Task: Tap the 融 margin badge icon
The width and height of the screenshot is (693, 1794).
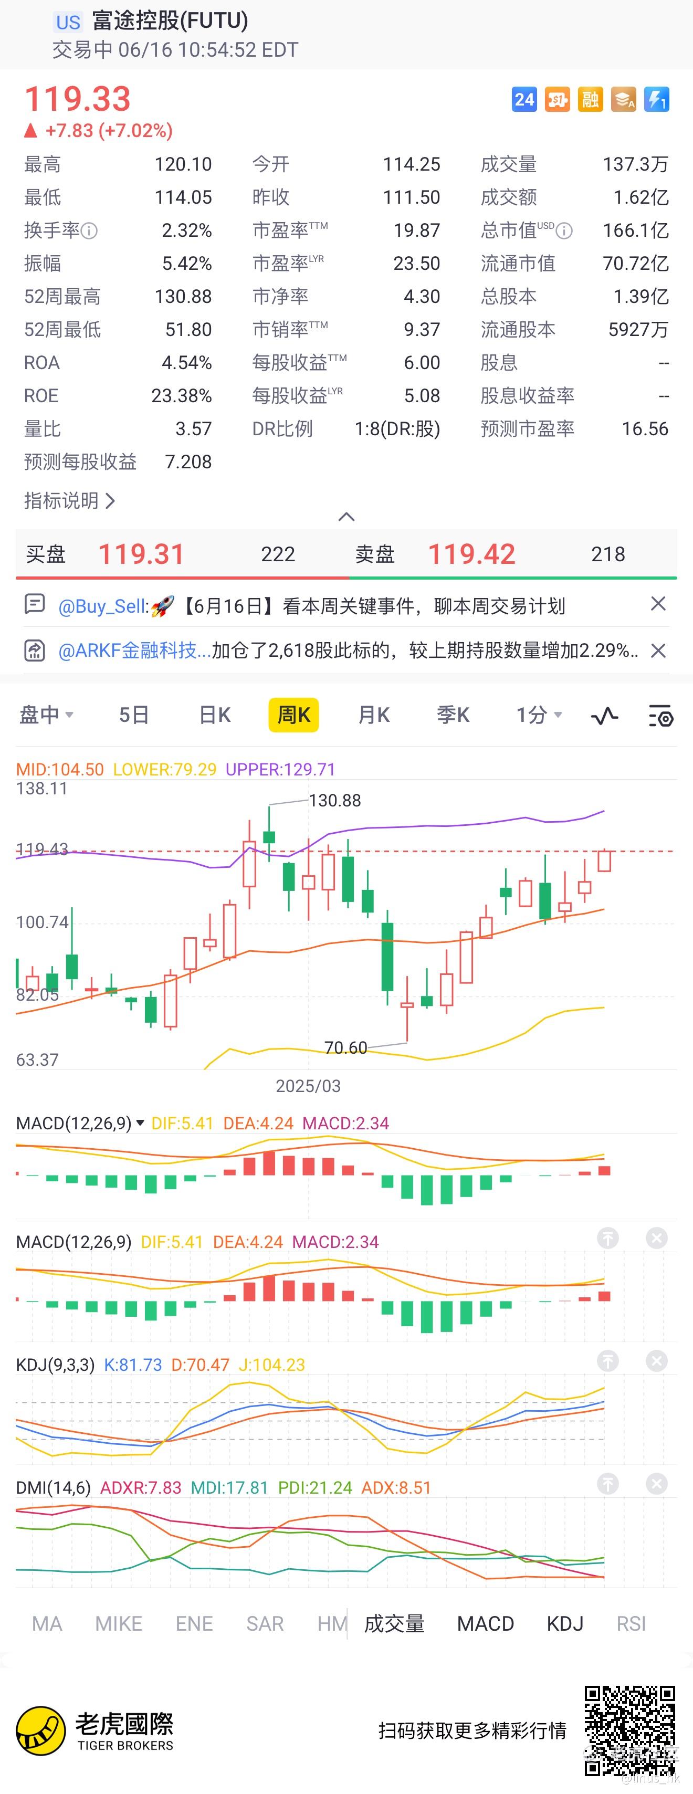Action: (x=591, y=100)
